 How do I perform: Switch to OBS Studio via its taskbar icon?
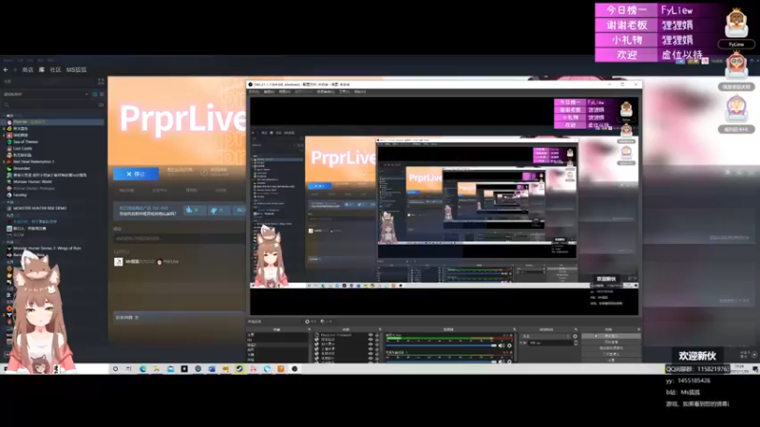point(294,369)
